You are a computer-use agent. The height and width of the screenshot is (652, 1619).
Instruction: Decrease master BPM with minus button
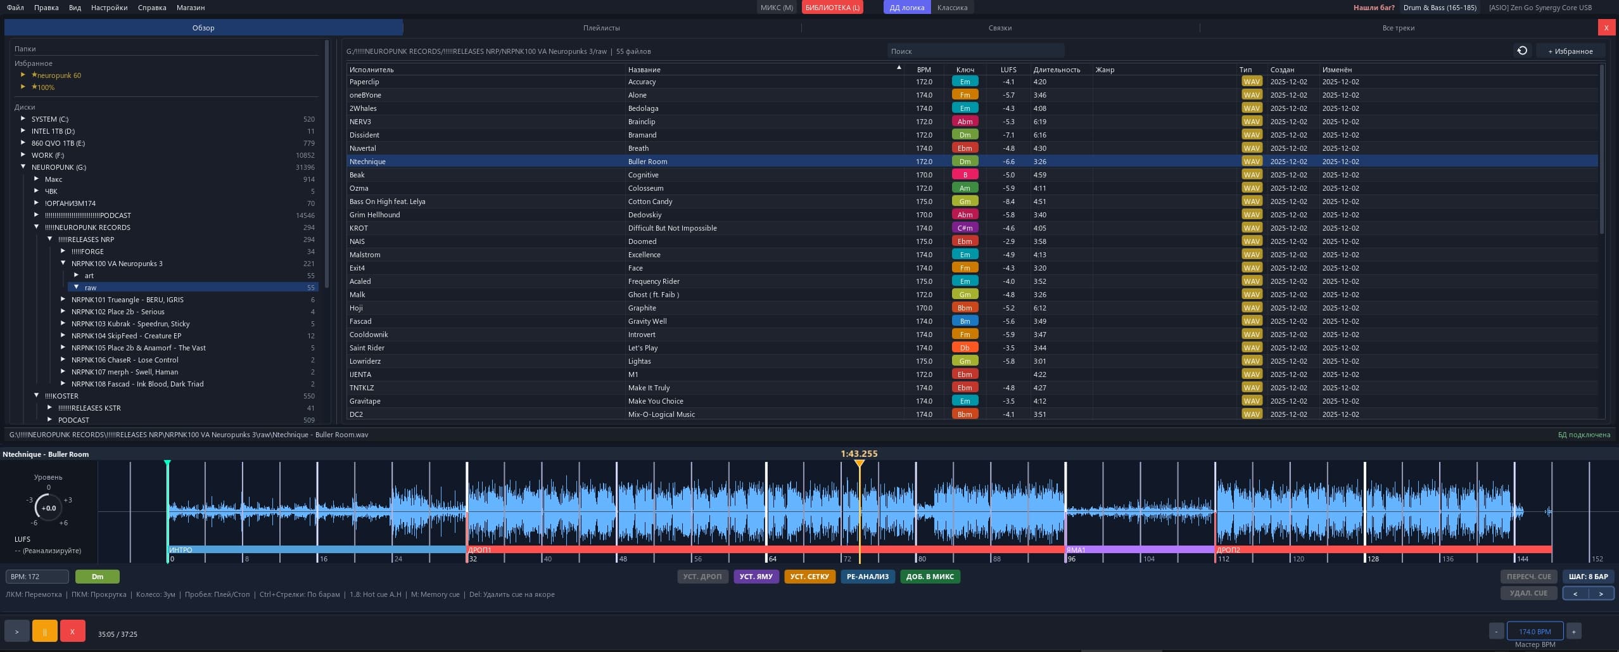point(1496,631)
